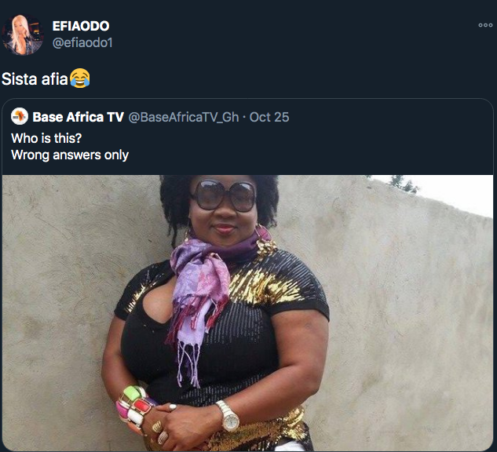Open the Base Africa TV account name
The width and height of the screenshot is (497, 452).
coord(78,117)
